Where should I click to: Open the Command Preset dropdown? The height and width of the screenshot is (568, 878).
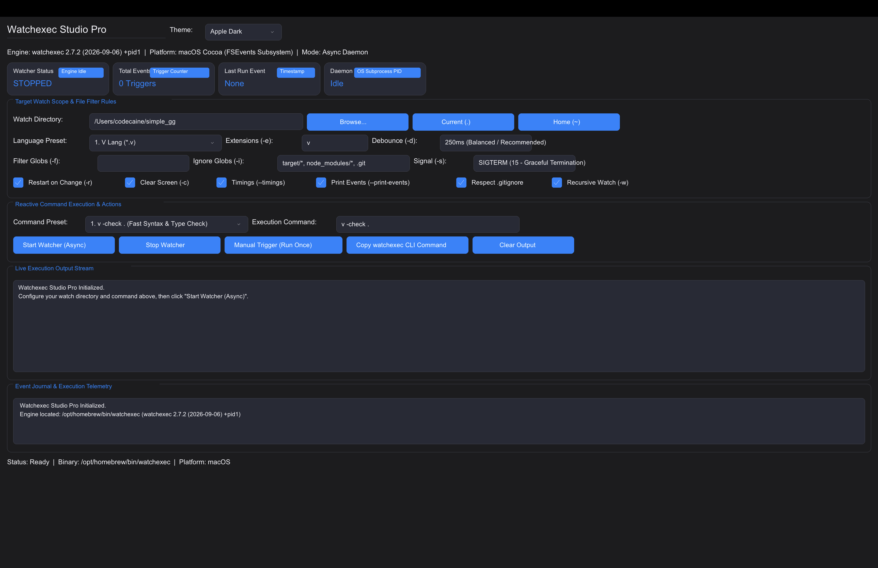(167, 224)
